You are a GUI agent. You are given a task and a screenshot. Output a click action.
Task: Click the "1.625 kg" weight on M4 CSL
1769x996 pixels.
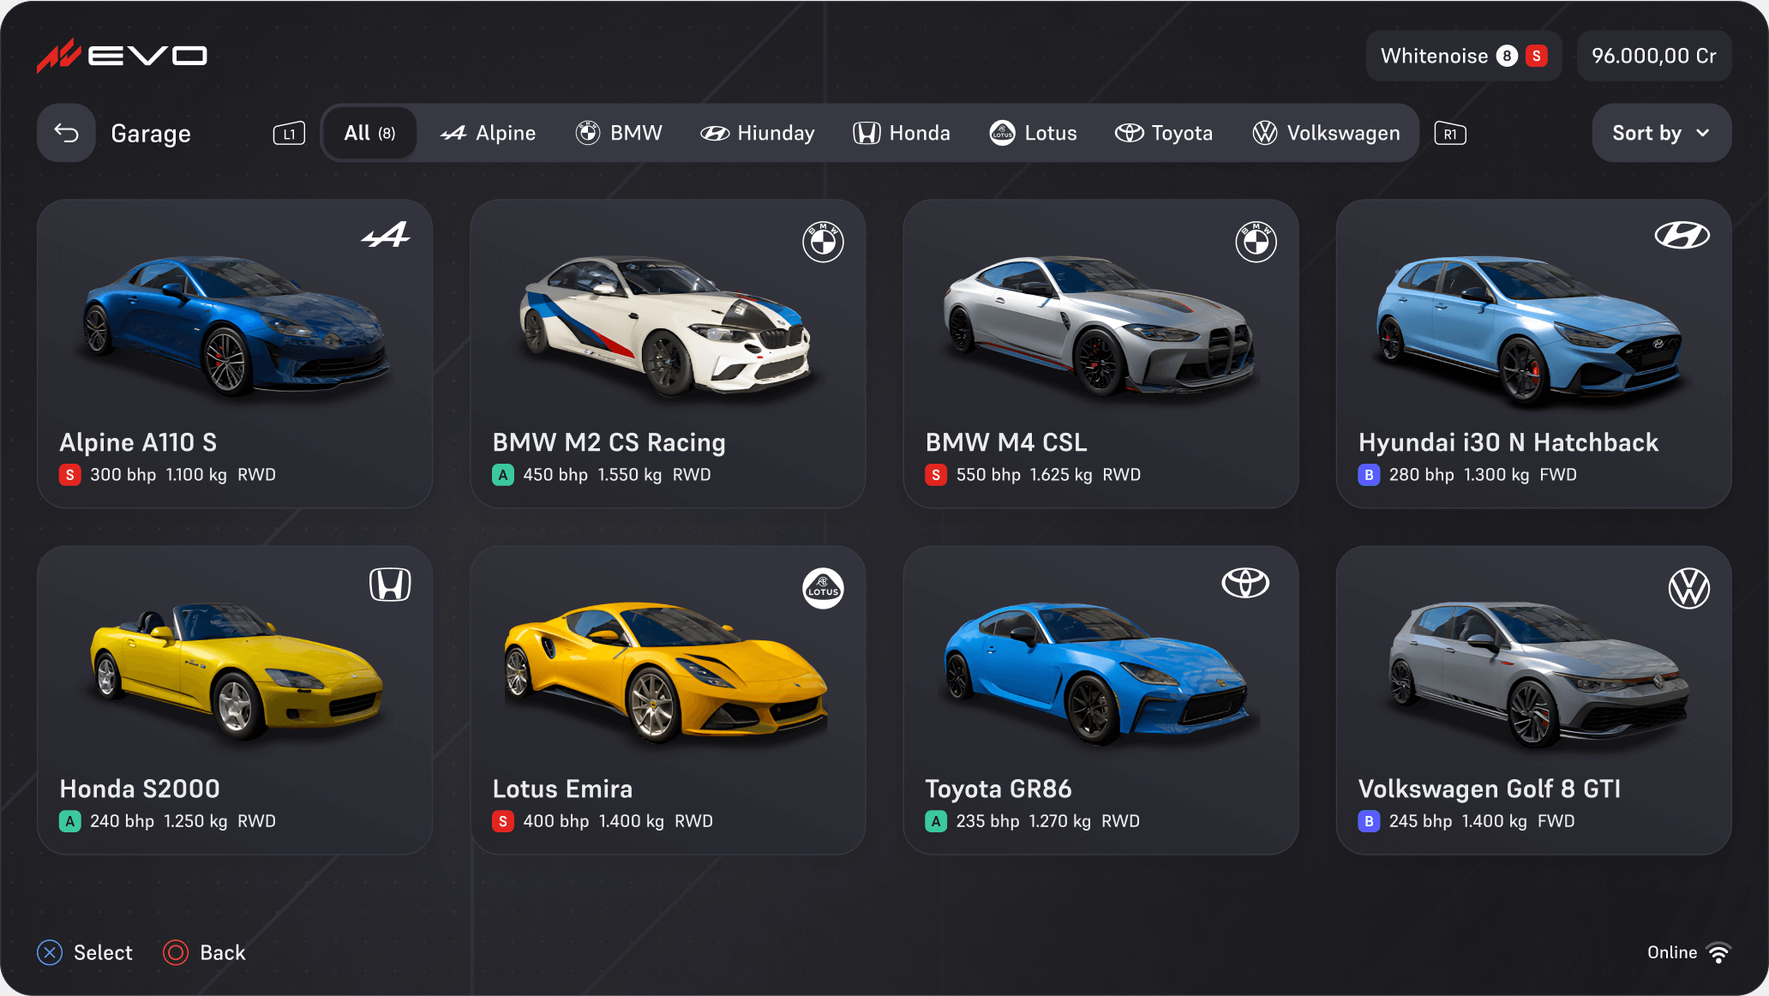click(x=1061, y=475)
